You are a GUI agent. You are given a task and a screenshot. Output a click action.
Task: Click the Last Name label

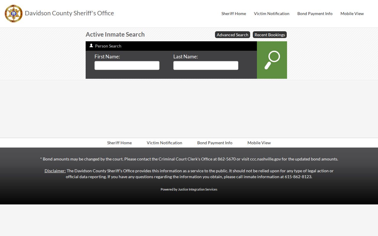[x=185, y=57]
